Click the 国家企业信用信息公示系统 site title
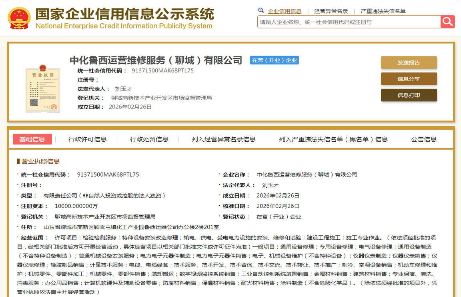The height and width of the screenshot is (297, 461). [x=124, y=14]
